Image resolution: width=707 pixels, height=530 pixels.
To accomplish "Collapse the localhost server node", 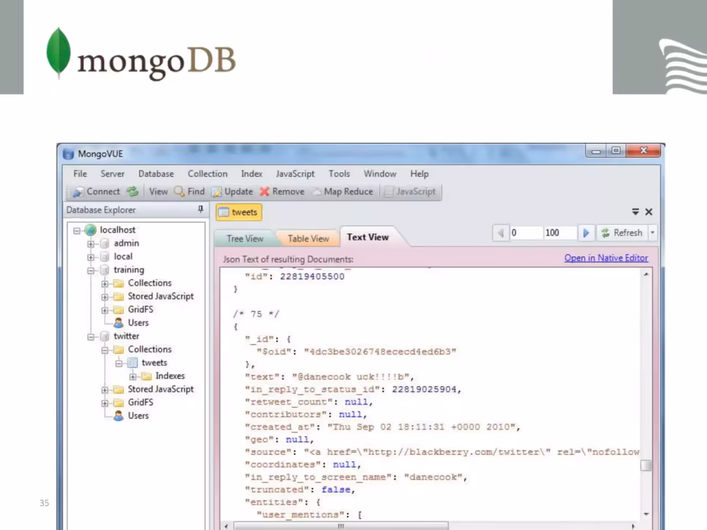I will click(77, 230).
